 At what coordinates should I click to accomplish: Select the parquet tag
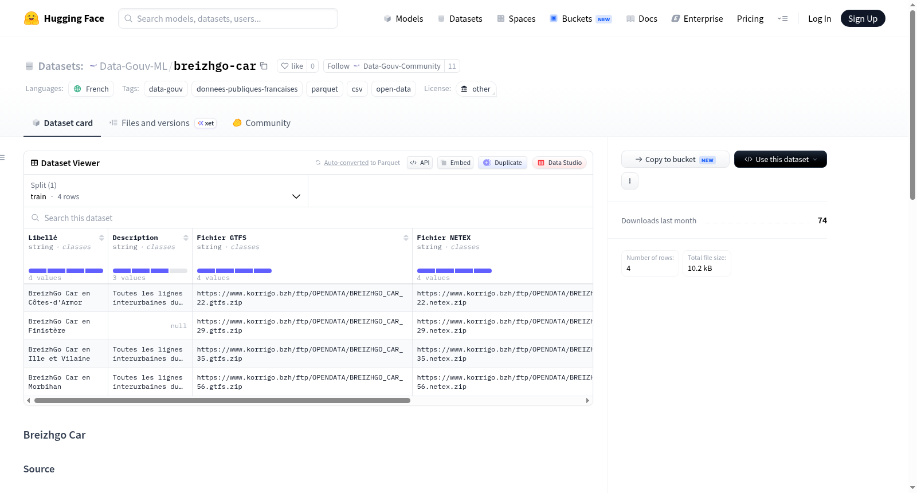coord(325,89)
